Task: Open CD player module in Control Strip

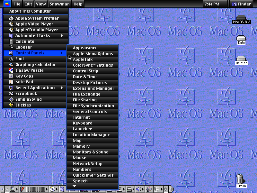Action: [x=54, y=189]
